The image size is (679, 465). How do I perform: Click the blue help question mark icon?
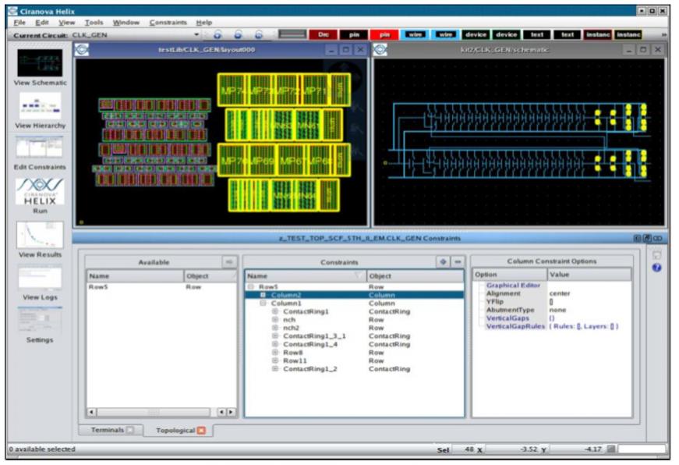[656, 268]
